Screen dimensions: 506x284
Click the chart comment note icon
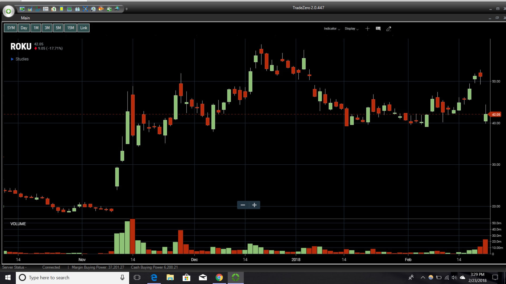[378, 29]
